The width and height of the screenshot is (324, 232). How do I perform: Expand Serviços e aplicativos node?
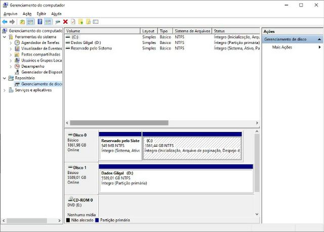5,90
